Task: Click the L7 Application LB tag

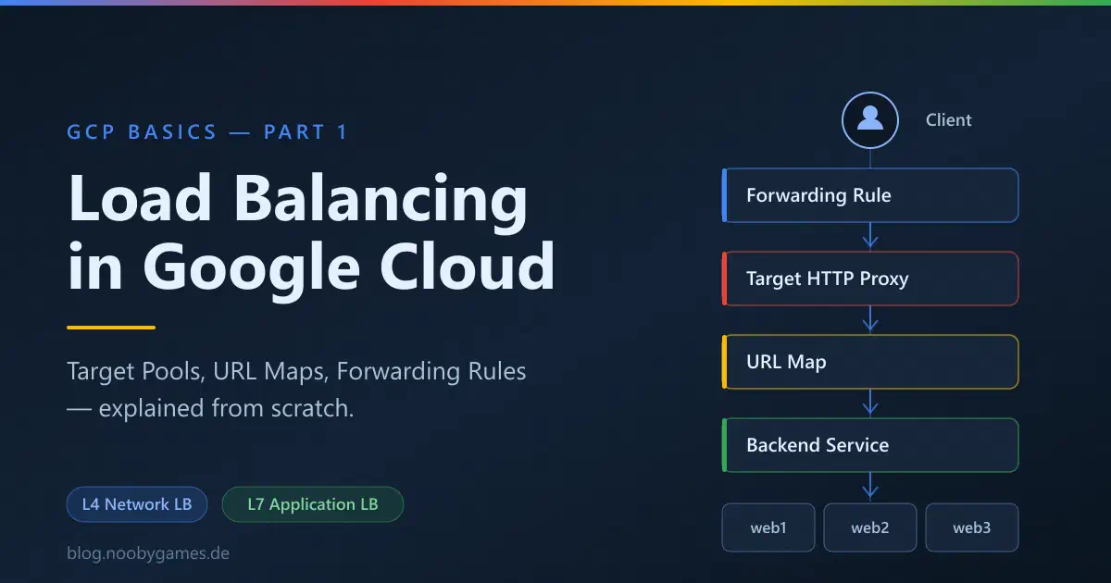Action: 313,504
